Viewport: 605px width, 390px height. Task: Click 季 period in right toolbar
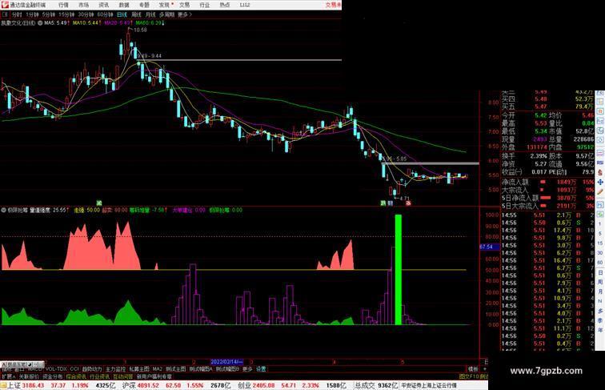click(600, 320)
